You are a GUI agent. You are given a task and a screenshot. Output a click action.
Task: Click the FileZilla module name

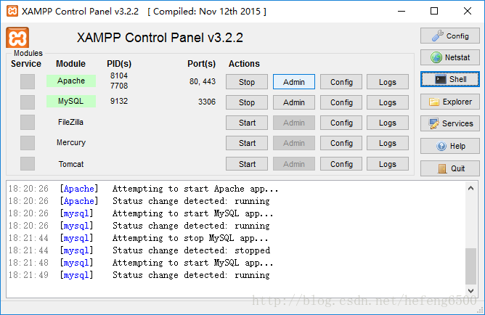pos(71,122)
